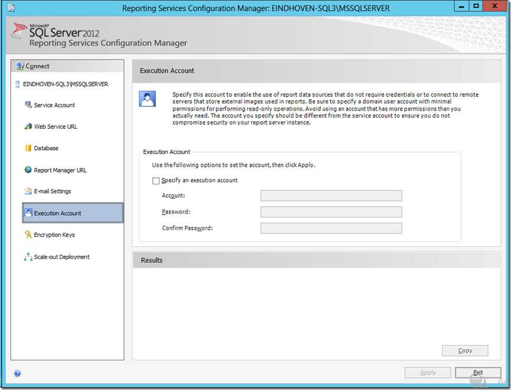Click the Execution Account group box title
511x390 pixels.
pos(167,152)
